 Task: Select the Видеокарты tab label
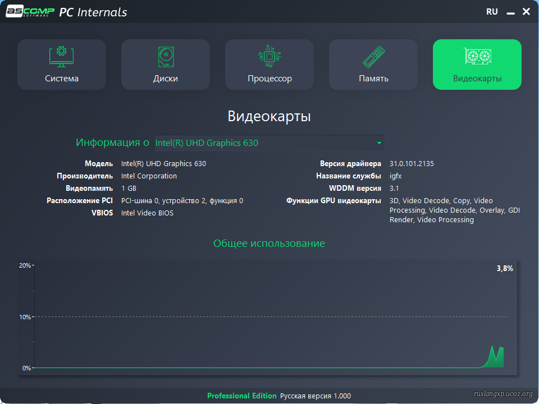point(477,79)
